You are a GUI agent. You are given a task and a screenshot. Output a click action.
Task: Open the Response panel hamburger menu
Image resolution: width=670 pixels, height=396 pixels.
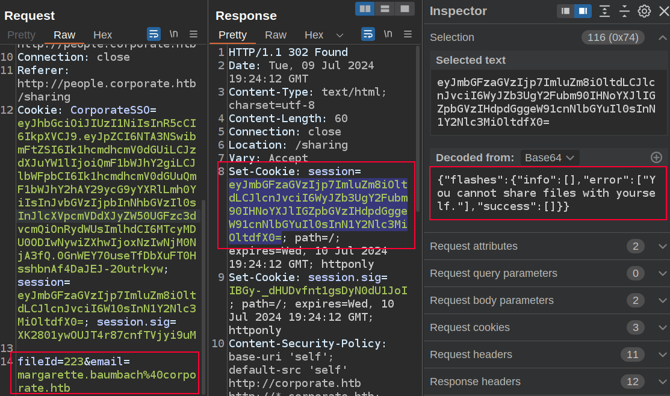point(408,34)
